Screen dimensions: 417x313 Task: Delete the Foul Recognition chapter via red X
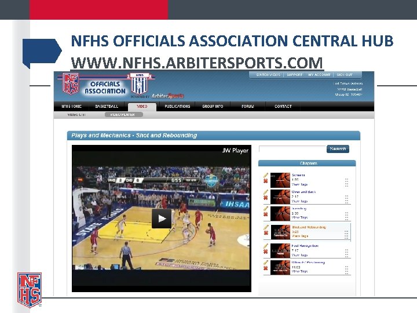click(x=265, y=252)
